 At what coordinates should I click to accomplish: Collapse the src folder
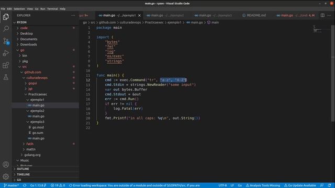pyautogui.click(x=46, y=67)
